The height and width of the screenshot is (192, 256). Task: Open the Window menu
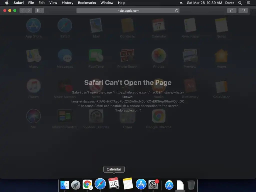[x=107, y=3]
